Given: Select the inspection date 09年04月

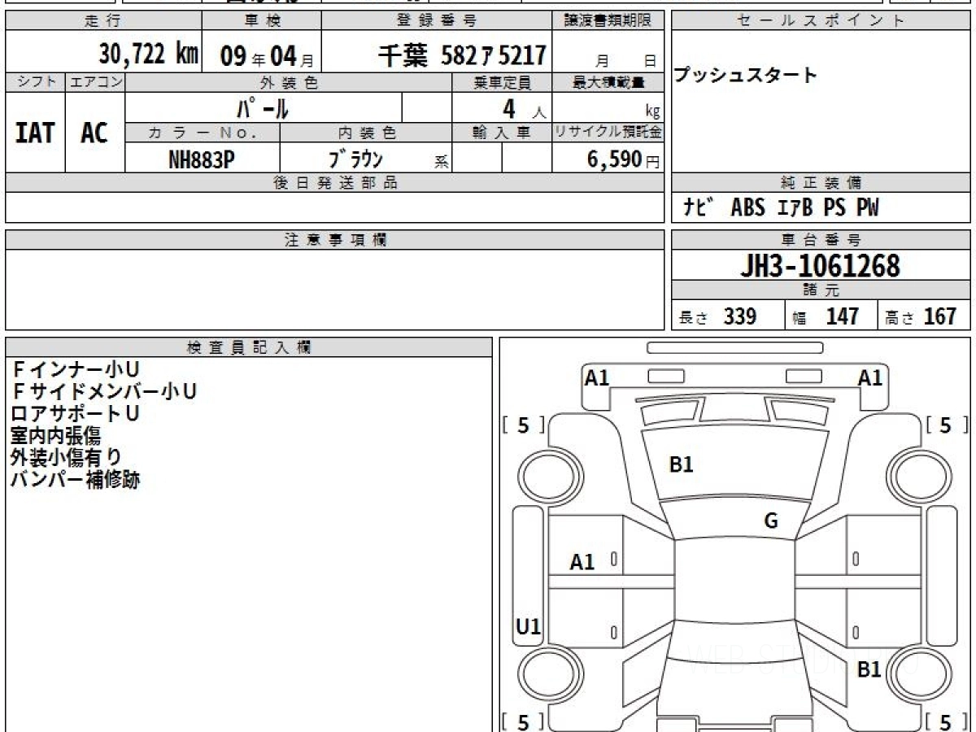Looking at the screenshot, I should click(268, 55).
